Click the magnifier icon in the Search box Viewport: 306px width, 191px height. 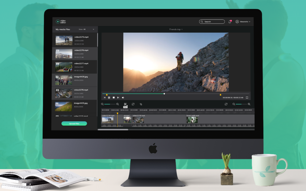click(x=202, y=22)
